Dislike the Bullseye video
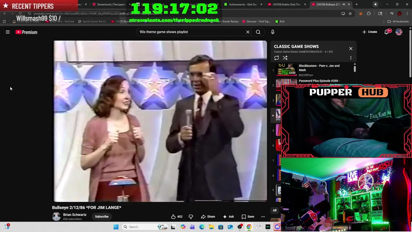Viewport: 412px width, 232px height. tap(191, 217)
